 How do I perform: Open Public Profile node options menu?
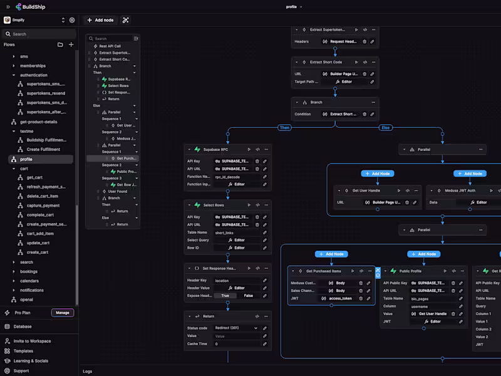coord(462,271)
